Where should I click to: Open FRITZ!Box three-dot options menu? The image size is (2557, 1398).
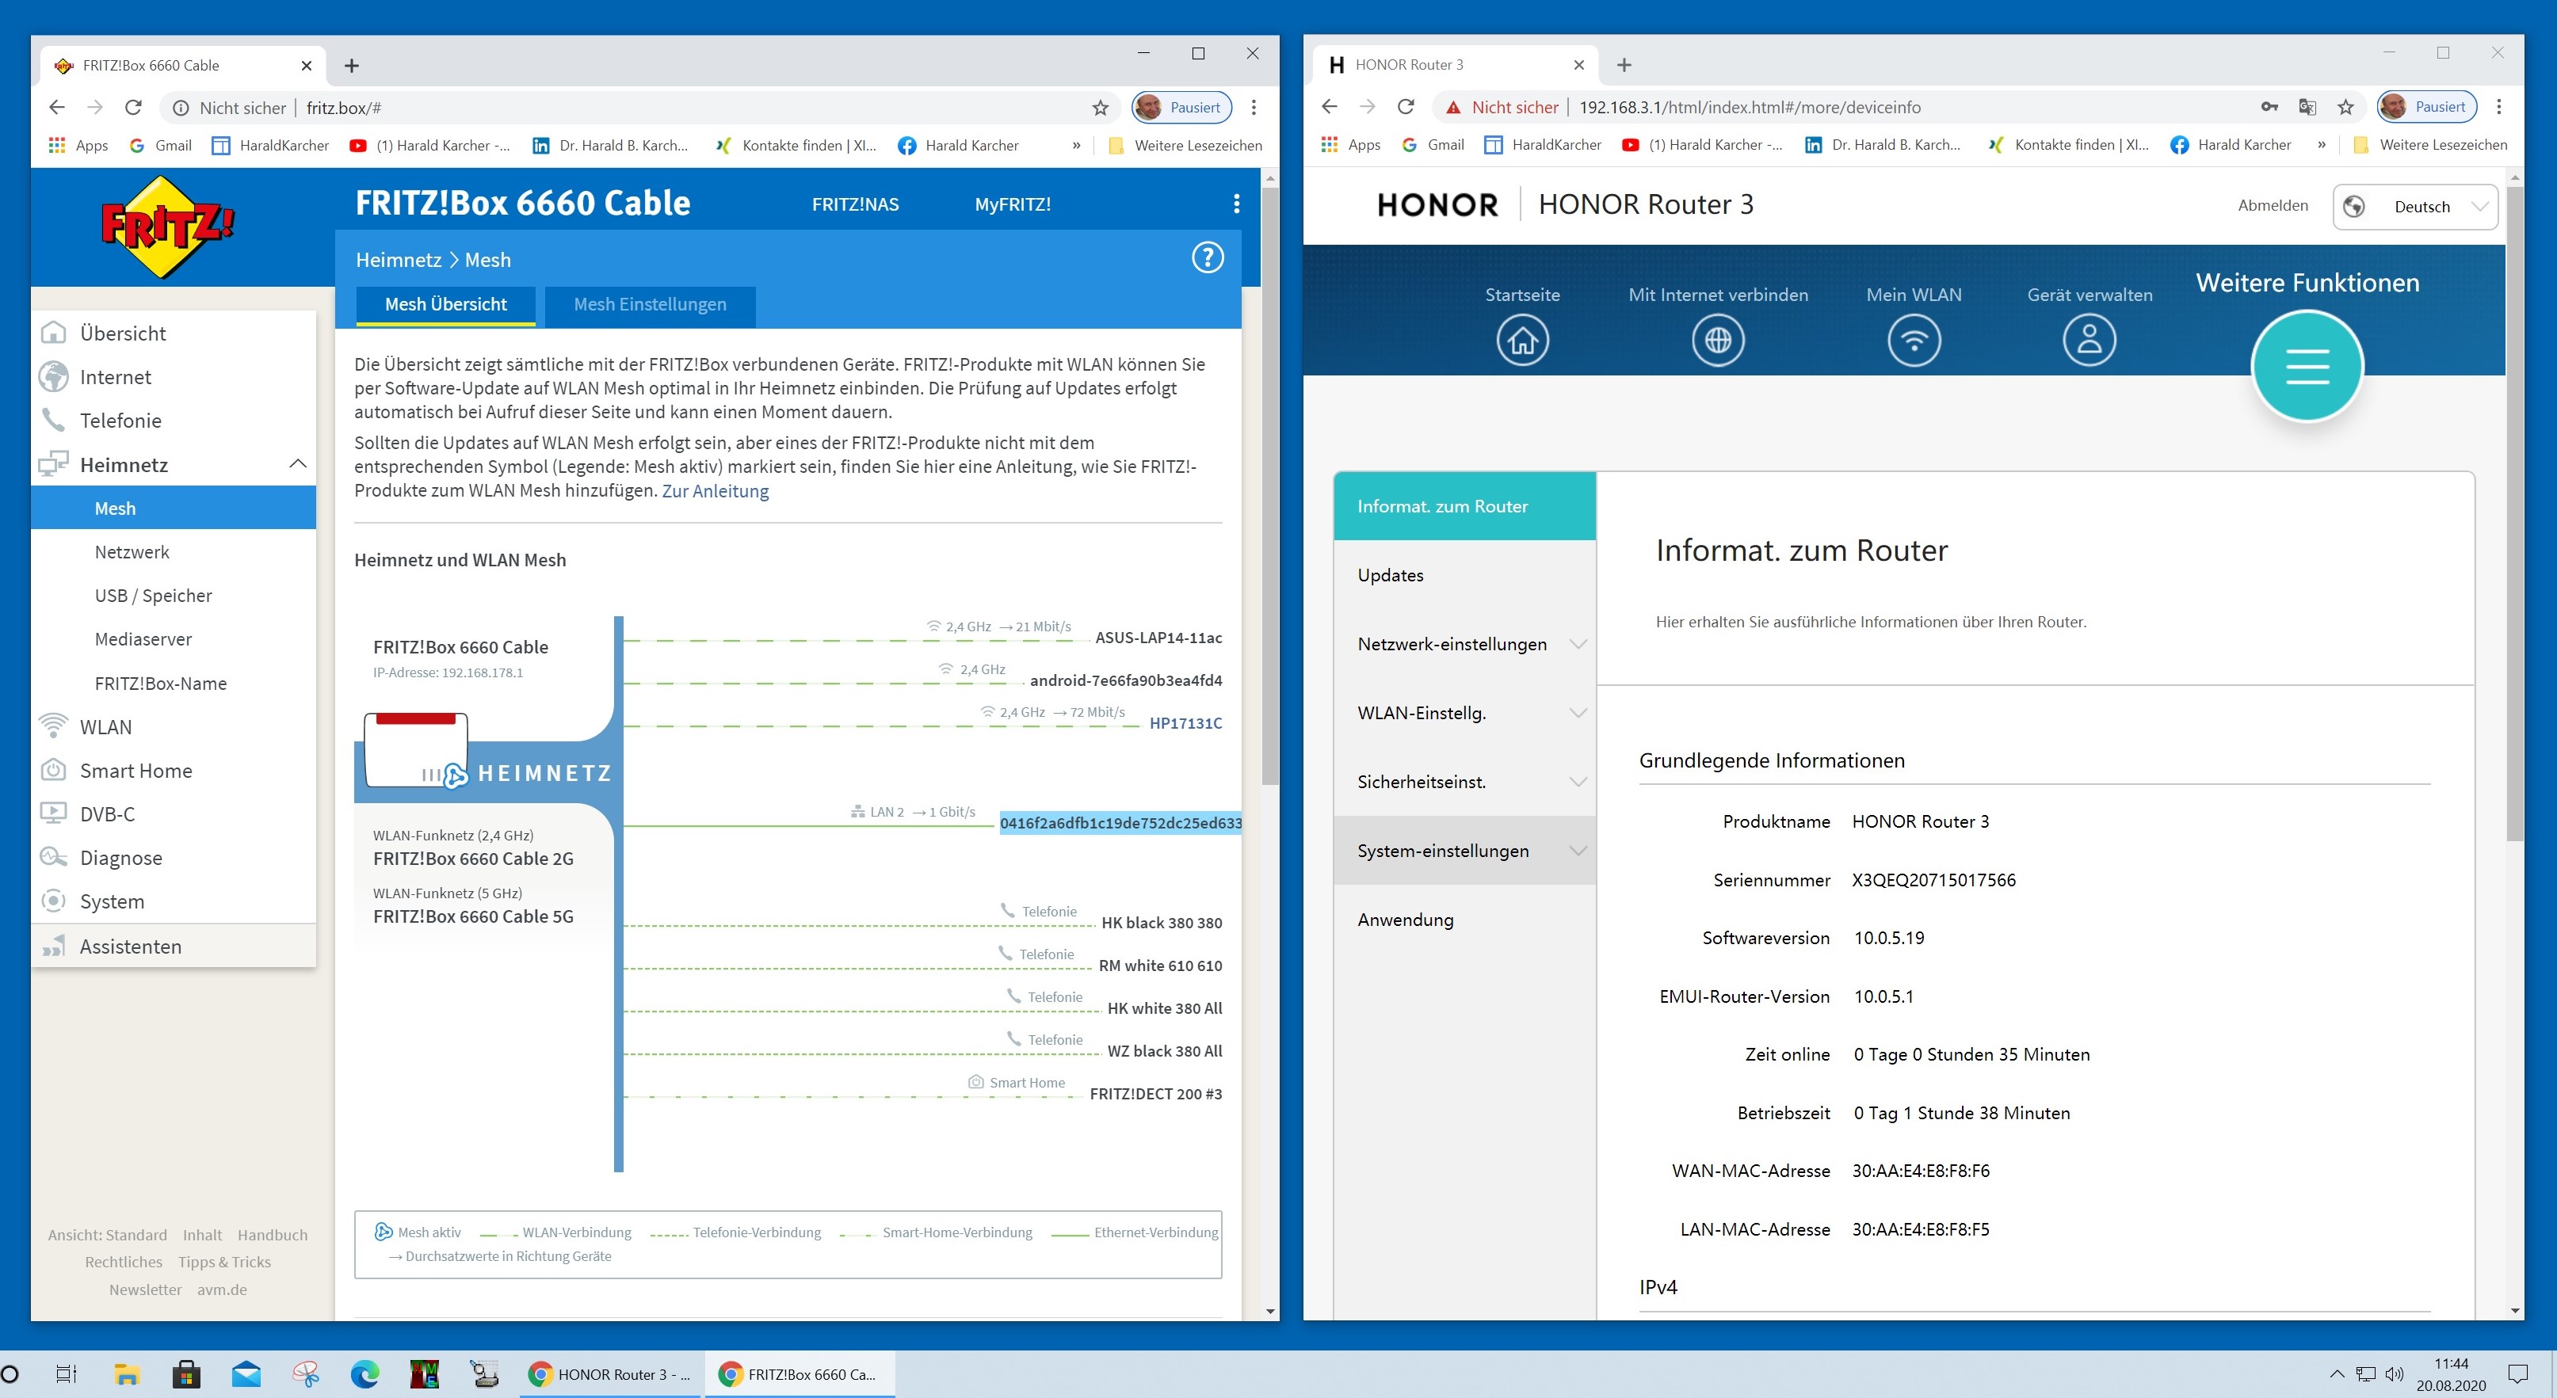pos(1236,204)
